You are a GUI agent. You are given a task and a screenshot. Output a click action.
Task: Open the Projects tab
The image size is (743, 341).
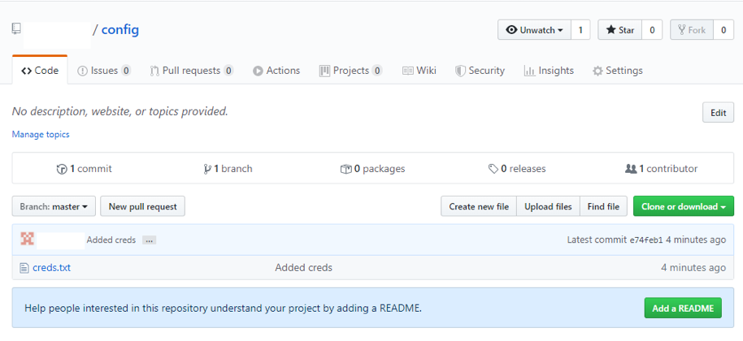(x=350, y=71)
